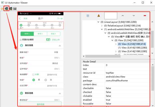This screenshot has height=107, width=155.
Task: Click the right arrow of the tree horizontal scrollbar
Action: click(149, 56)
